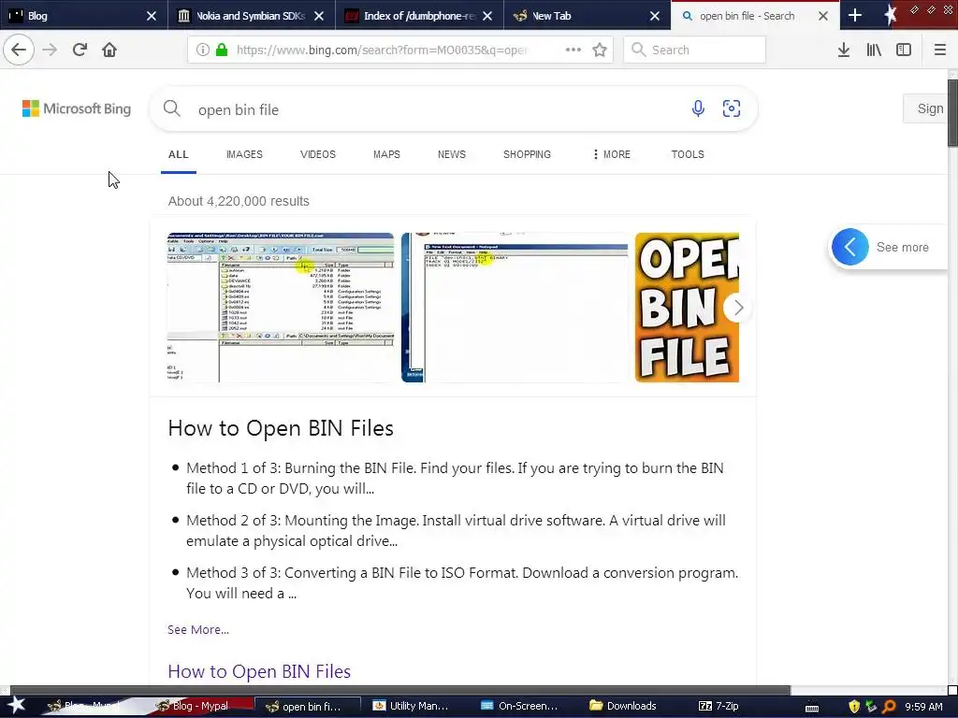Select the MAPS results filter

point(386,154)
